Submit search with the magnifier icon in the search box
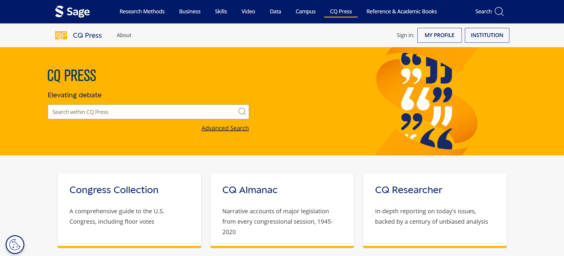The image size is (564, 256). click(x=242, y=112)
